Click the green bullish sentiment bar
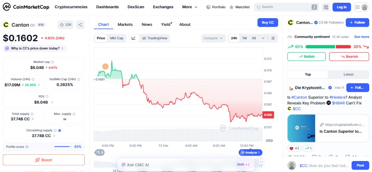Image resolution: width=372 pixels, height=172 pixels. click(x=320, y=47)
